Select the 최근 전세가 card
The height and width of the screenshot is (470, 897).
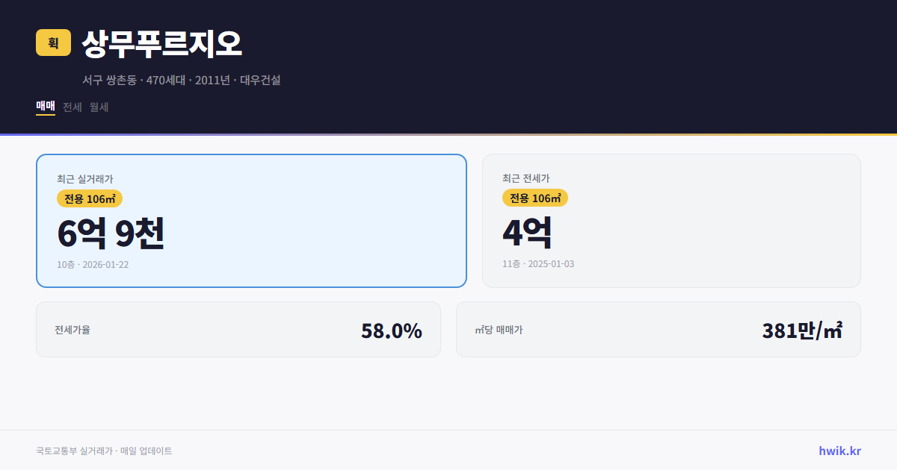coord(671,220)
